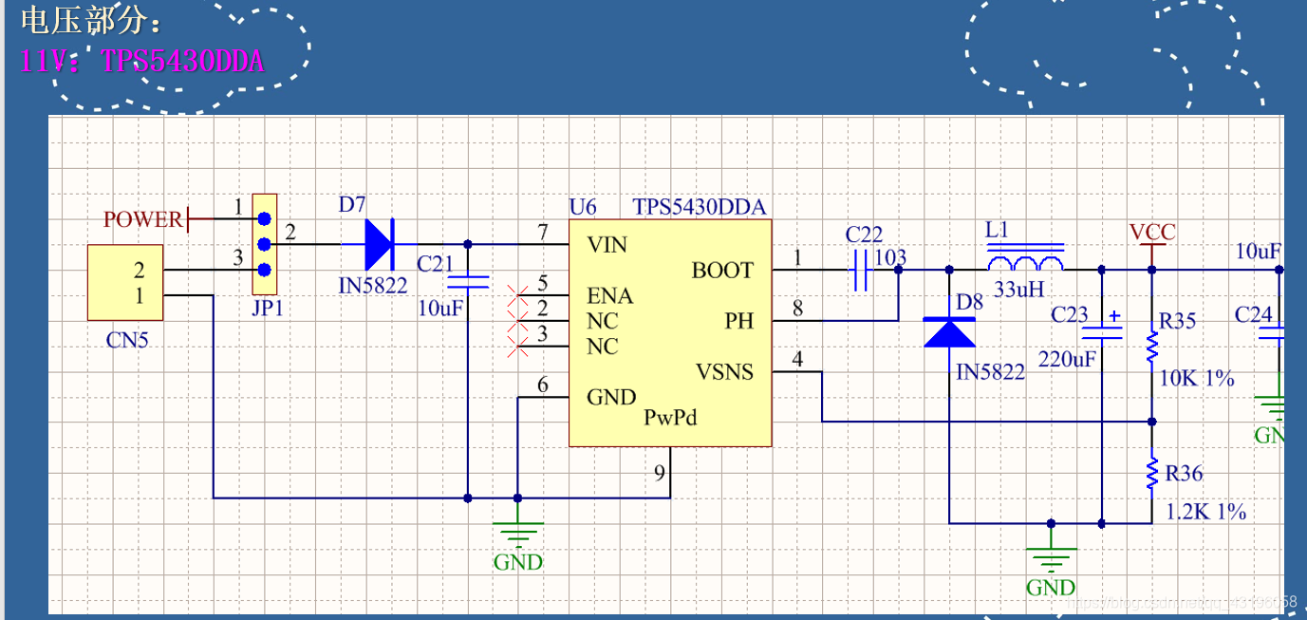Click the magenta '11V: TPS5430DDA' heading
The width and height of the screenshot is (1307, 620).
coord(141,62)
